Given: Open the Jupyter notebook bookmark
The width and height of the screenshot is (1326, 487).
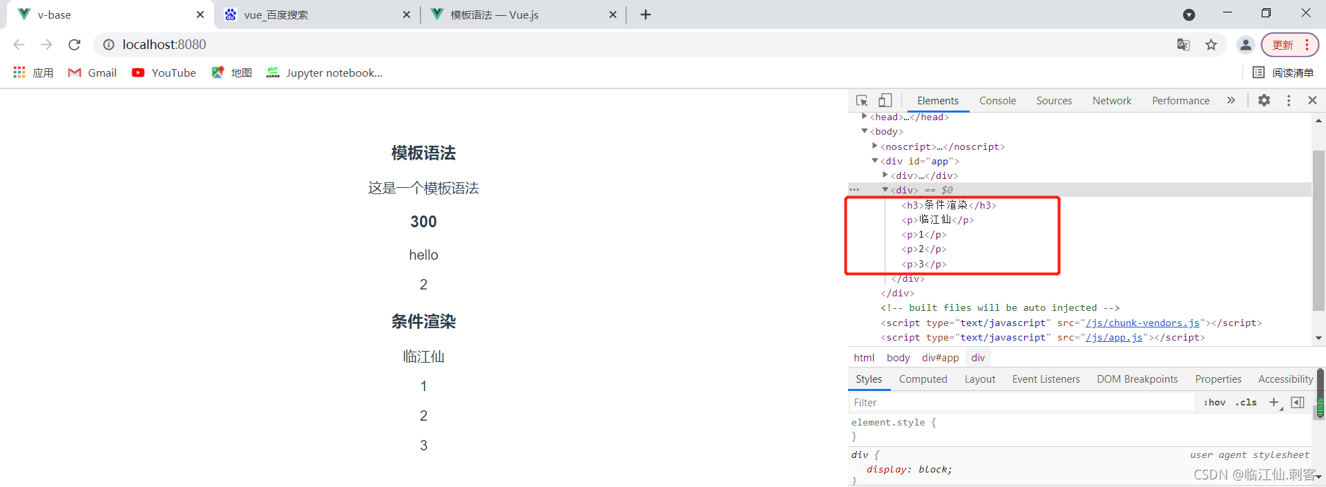Looking at the screenshot, I should point(324,73).
